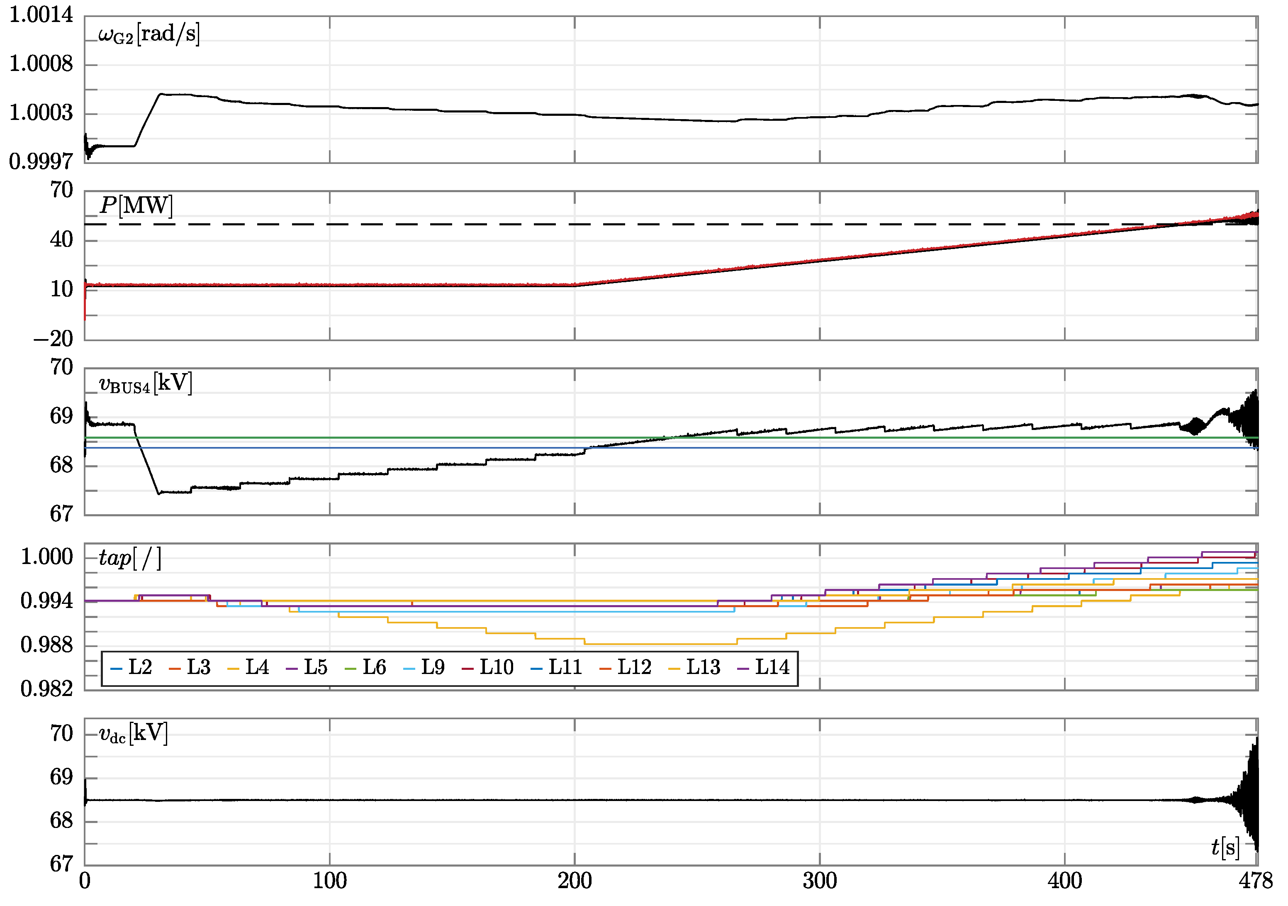Select the L6 legend entry
This screenshot has height=906, width=1288.
tap(374, 667)
